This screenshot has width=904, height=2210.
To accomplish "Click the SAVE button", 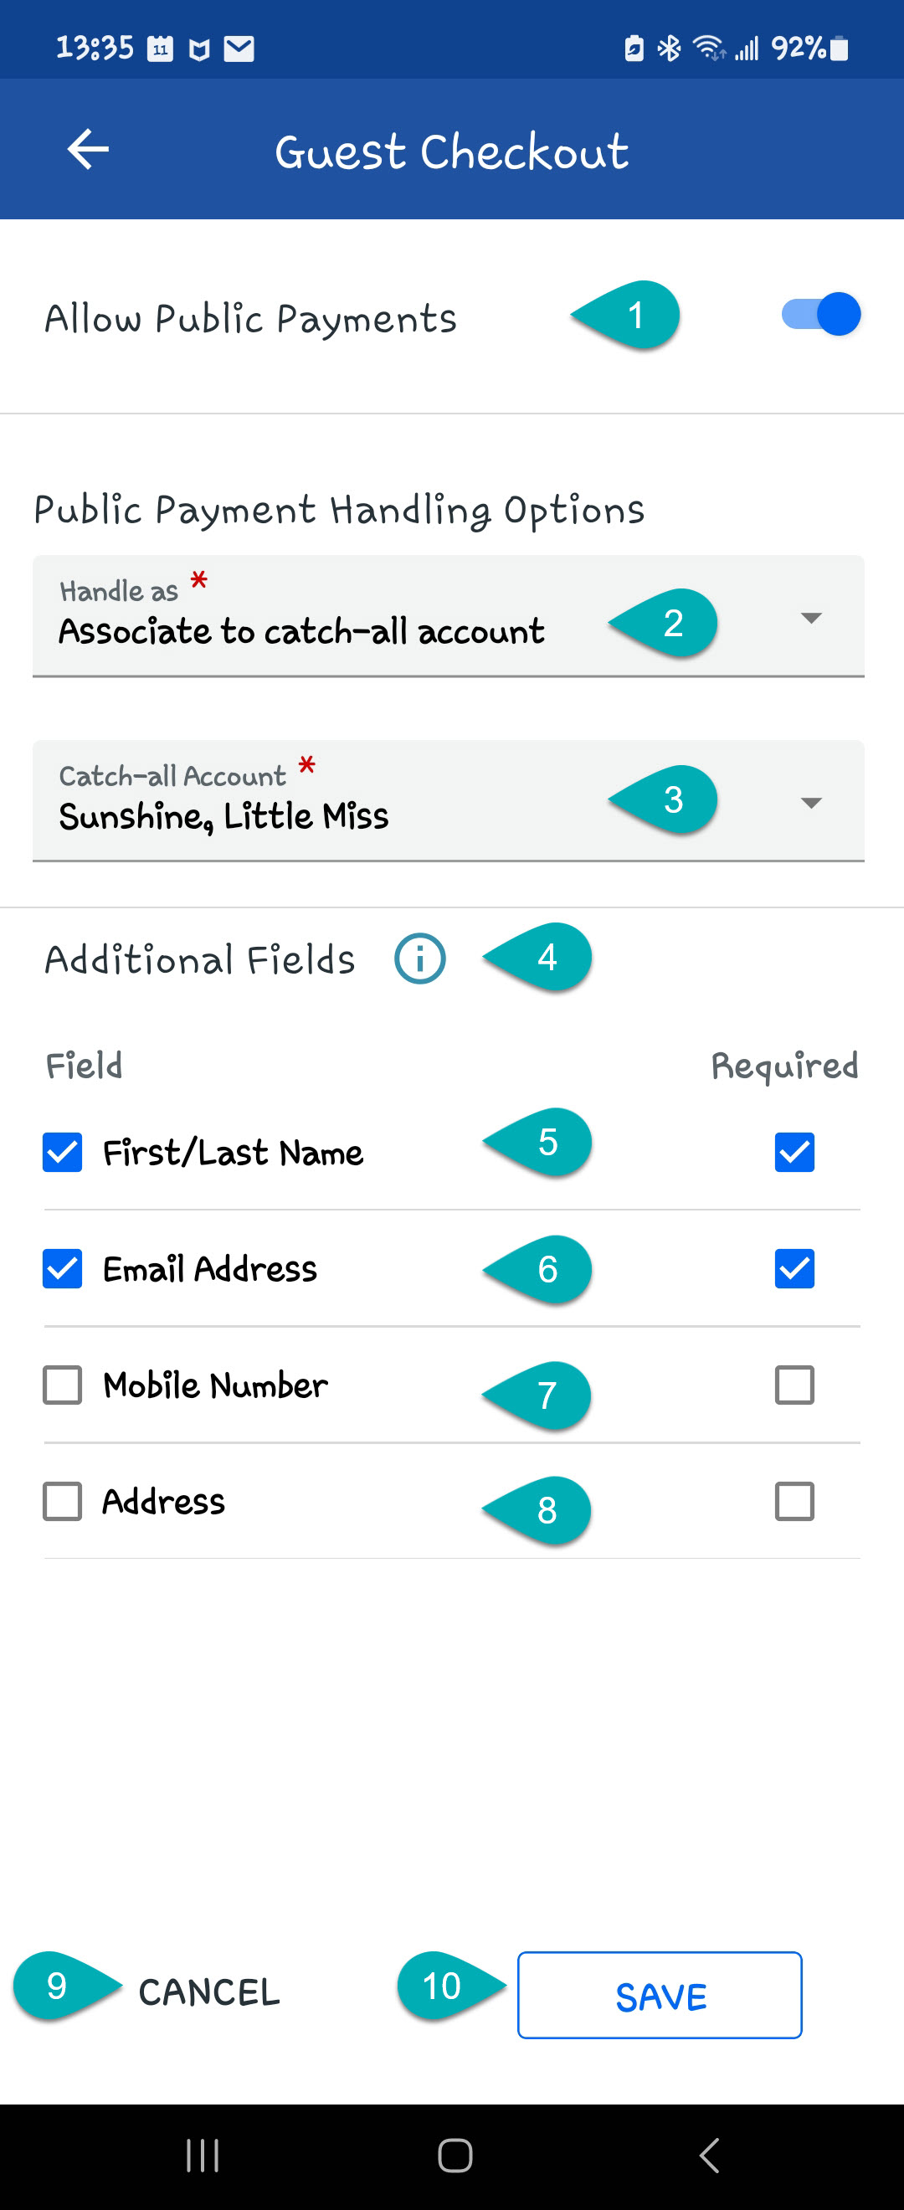I will 660,1996.
